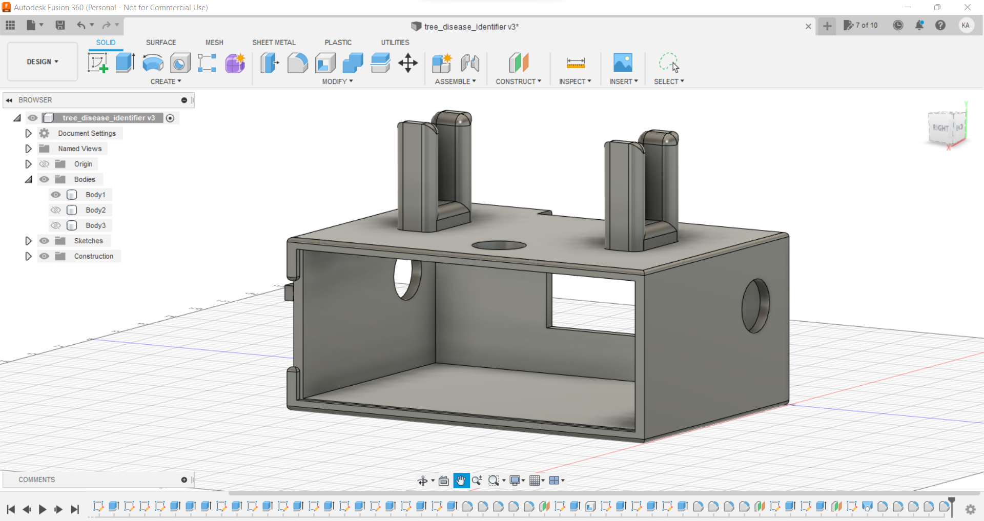Open the CONSTRUCT menu
The height and width of the screenshot is (521, 984).
pyautogui.click(x=518, y=81)
